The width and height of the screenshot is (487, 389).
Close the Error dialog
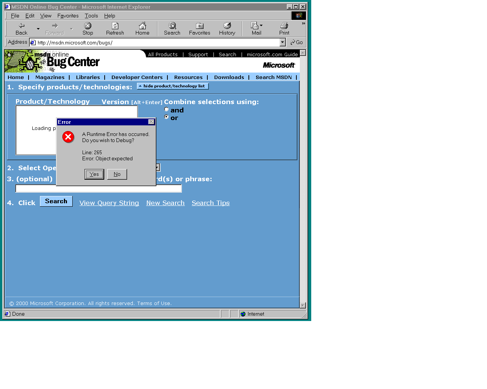pyautogui.click(x=151, y=122)
